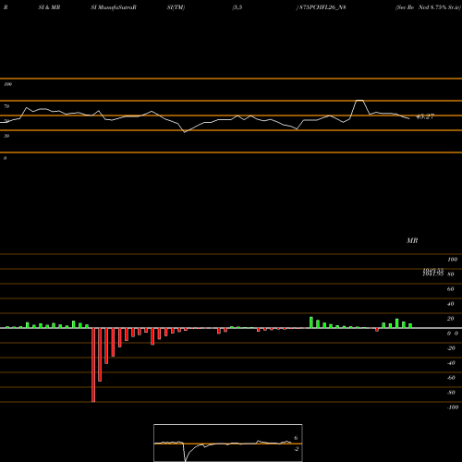Click the -100 label on MR axis
This screenshot has height=462, width=462.
(452, 407)
